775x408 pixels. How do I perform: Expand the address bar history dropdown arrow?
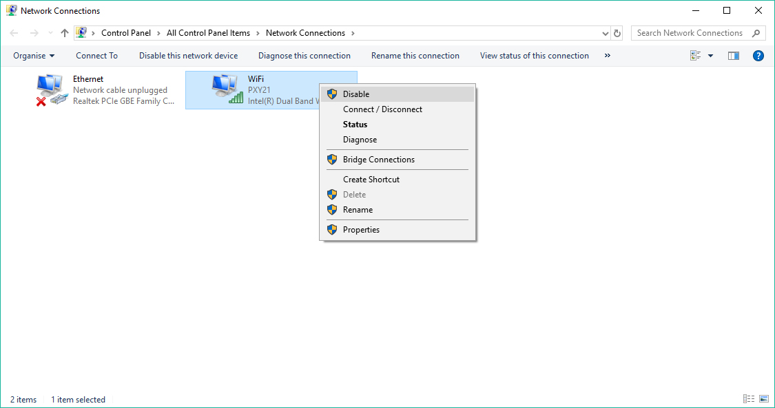[605, 32]
